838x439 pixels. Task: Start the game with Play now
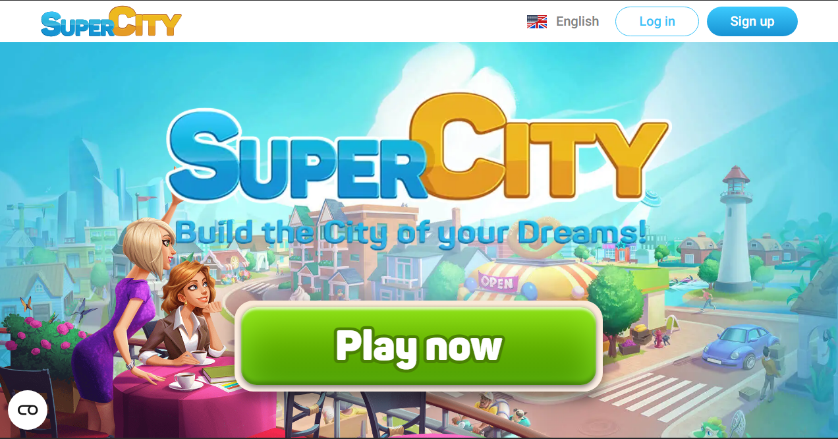[x=418, y=346]
